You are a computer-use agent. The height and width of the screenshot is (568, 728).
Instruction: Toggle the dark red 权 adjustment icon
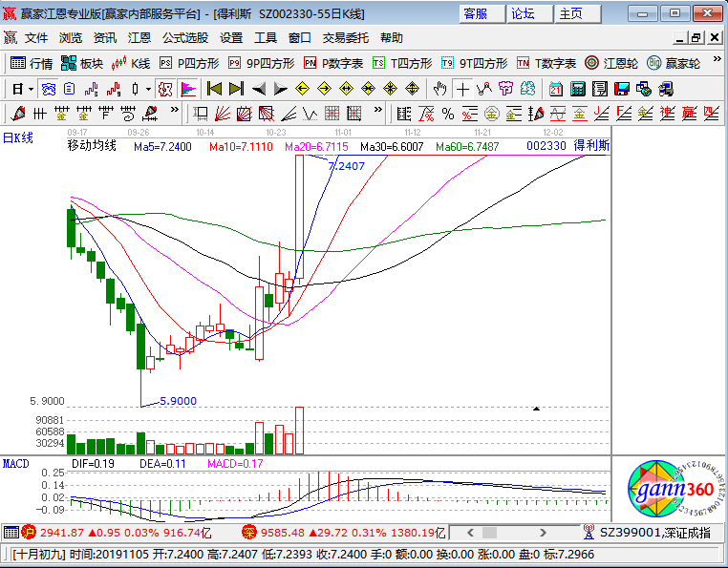point(165,89)
